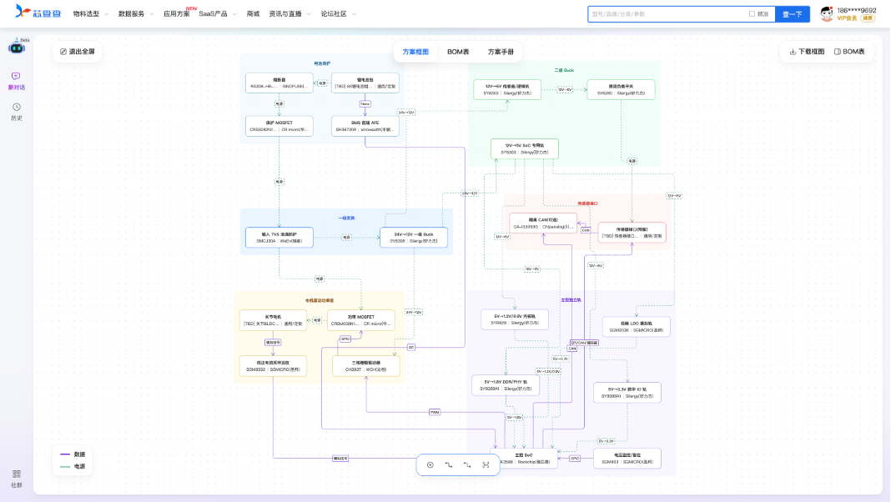This screenshot has width=891, height=502.
Task: Select the 隔离 CAN block
Action: 543,223
